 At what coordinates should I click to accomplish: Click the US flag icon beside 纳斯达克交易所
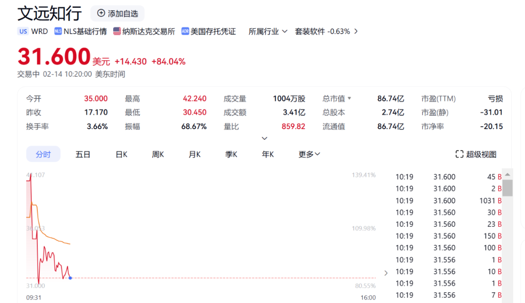(x=117, y=31)
